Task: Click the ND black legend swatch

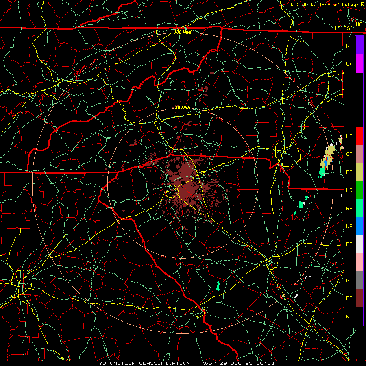Action: tap(359, 316)
